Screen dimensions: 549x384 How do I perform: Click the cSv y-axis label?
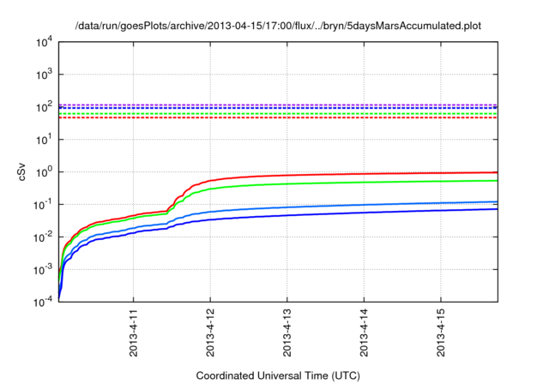pos(22,171)
